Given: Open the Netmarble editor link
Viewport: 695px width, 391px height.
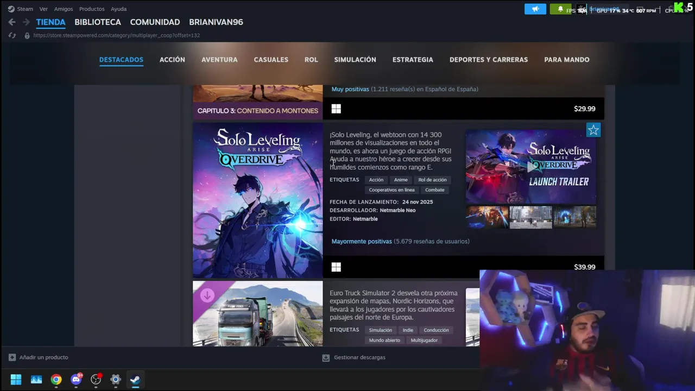Looking at the screenshot, I should pos(365,219).
